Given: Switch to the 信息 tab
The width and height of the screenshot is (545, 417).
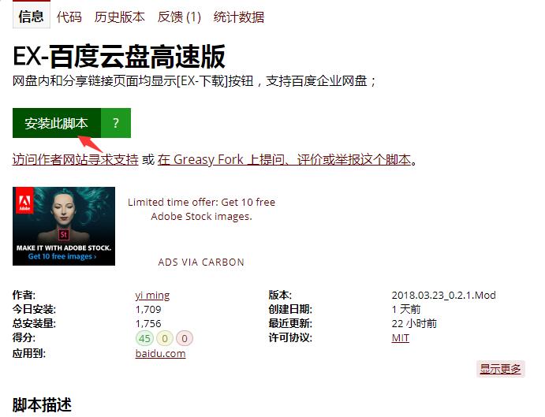Looking at the screenshot, I should pyautogui.click(x=32, y=17).
